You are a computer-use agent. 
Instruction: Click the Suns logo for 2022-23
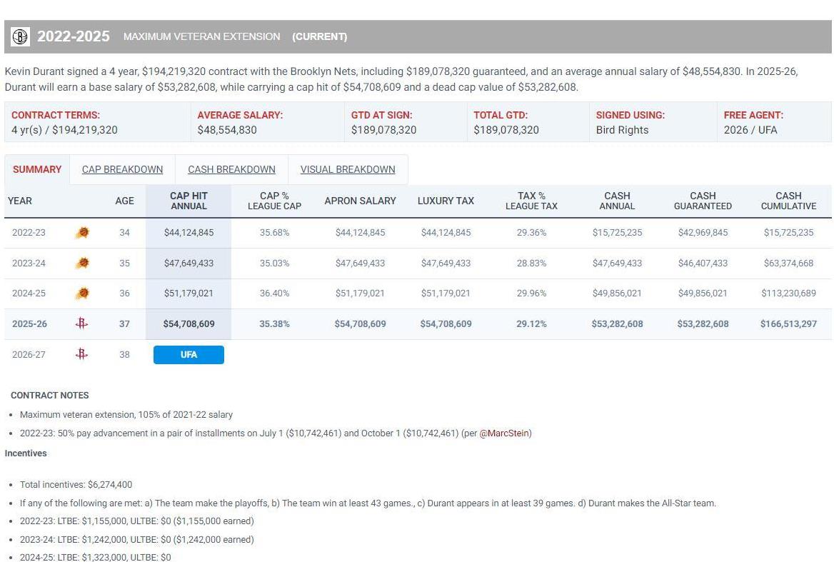tap(82, 232)
